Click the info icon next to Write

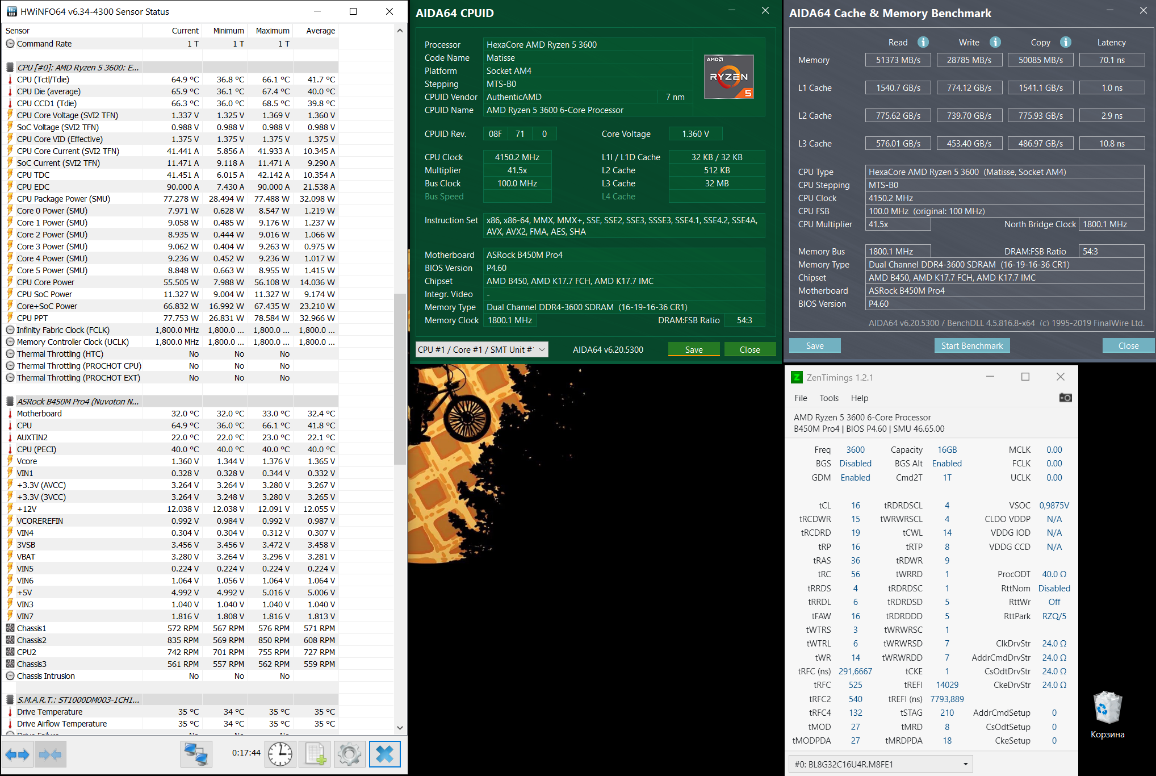pyautogui.click(x=995, y=42)
